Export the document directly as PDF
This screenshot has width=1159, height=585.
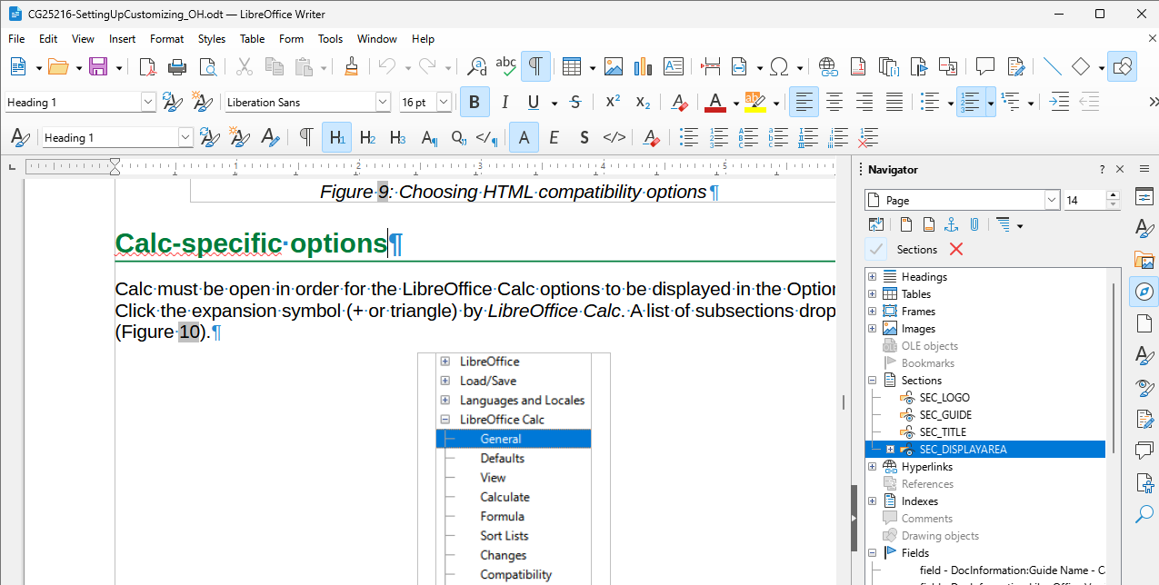tap(147, 66)
